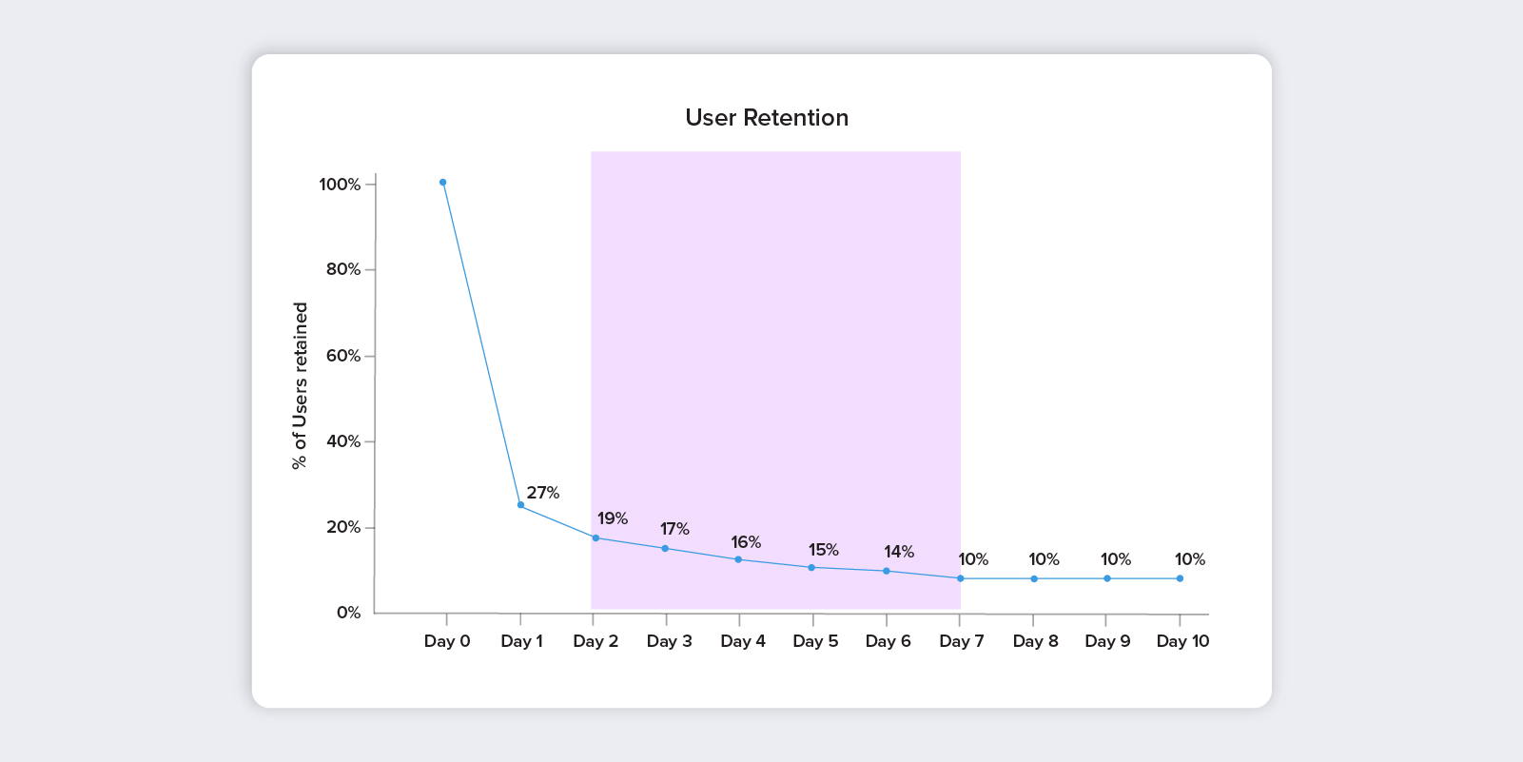
Task: Click the Day 2 data point on the line
Action: (x=596, y=538)
